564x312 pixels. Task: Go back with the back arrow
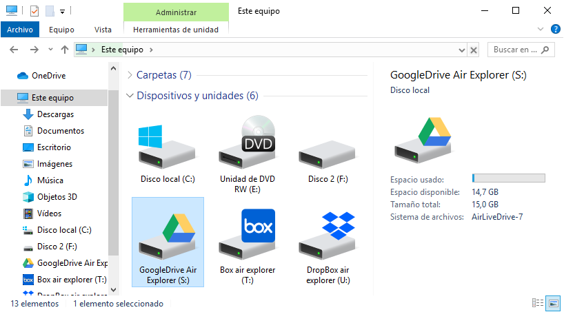pyautogui.click(x=14, y=50)
